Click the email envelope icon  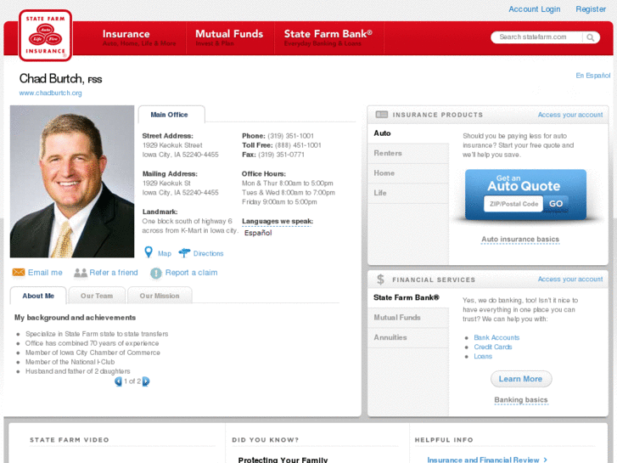pos(19,273)
